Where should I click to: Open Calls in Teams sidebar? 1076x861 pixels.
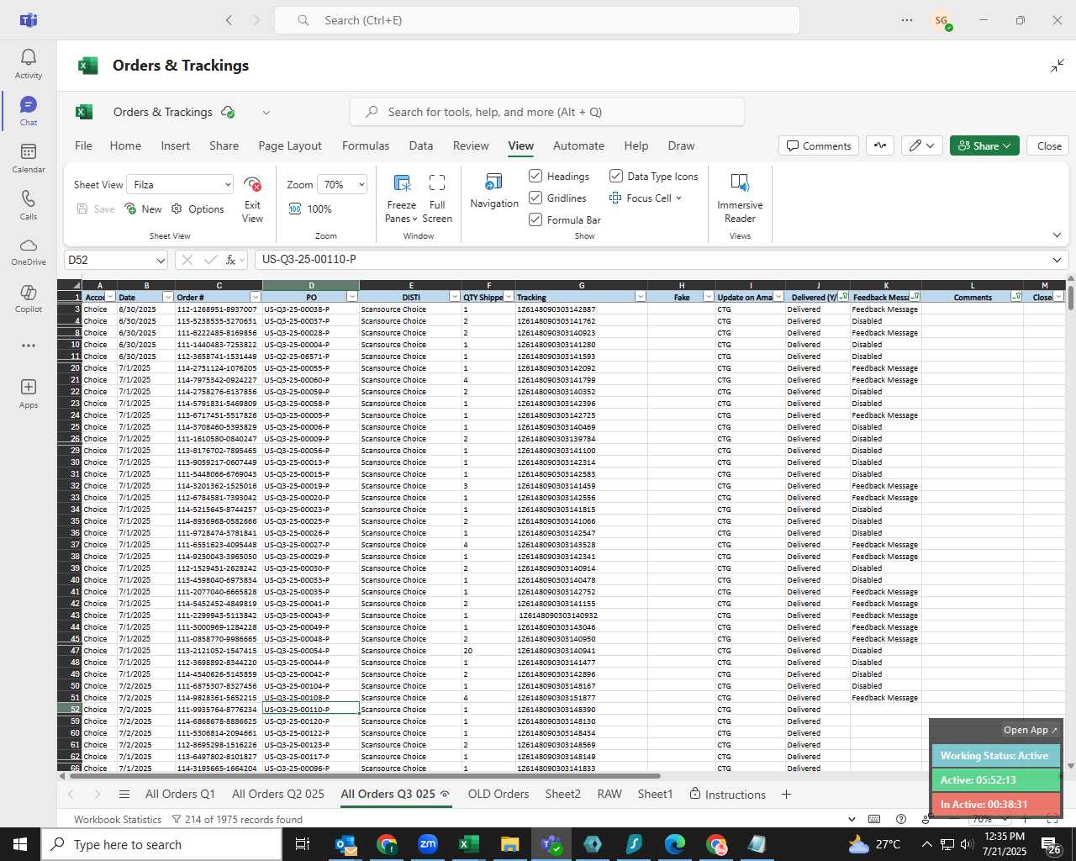click(x=28, y=205)
